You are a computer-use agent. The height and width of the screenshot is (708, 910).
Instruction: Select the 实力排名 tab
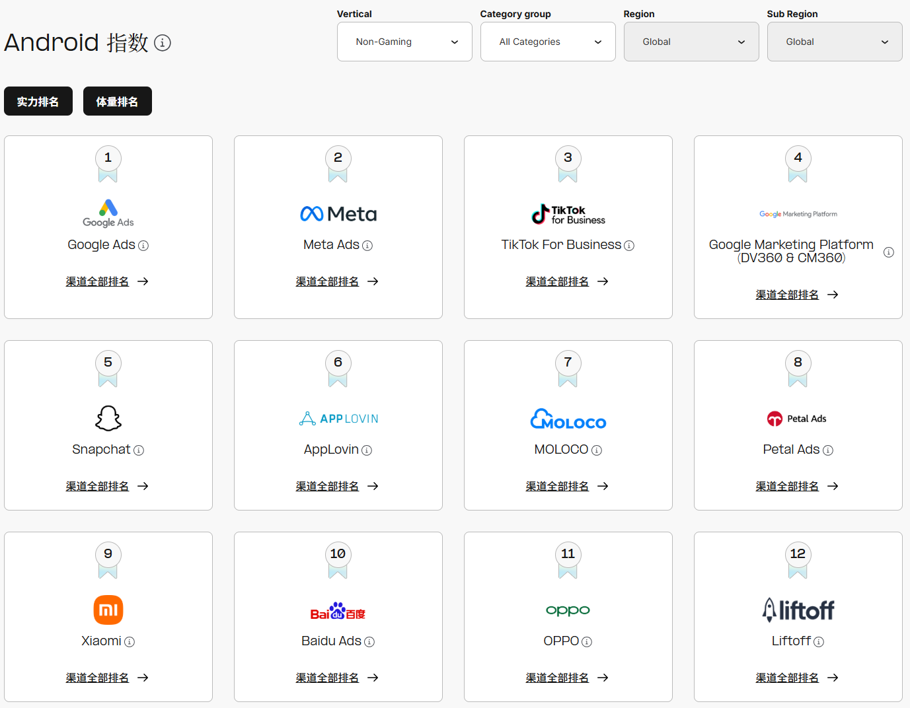point(38,101)
